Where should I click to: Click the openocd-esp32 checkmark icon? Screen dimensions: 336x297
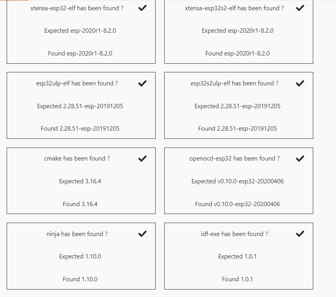pyautogui.click(x=300, y=159)
